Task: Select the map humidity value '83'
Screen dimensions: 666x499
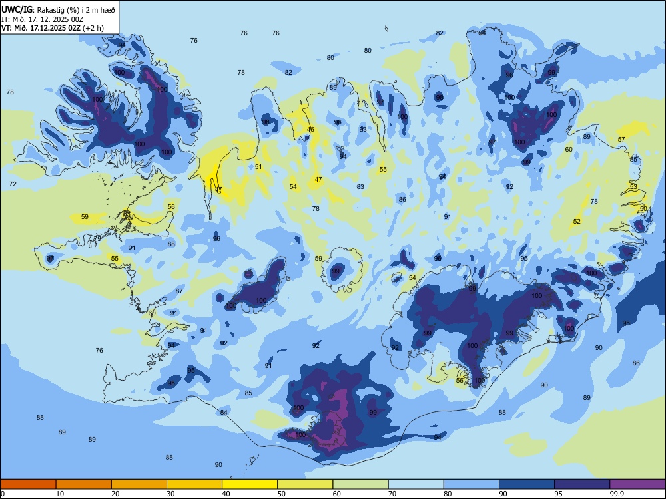Action: (360, 186)
